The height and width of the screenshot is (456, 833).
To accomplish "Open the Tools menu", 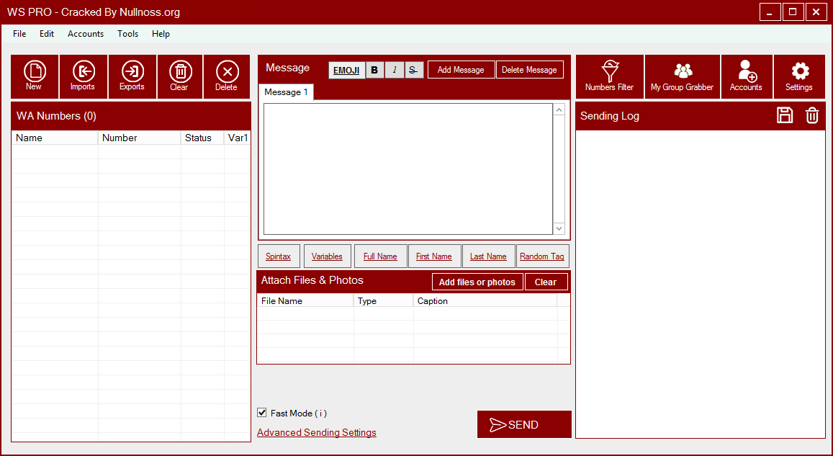I will [x=128, y=33].
